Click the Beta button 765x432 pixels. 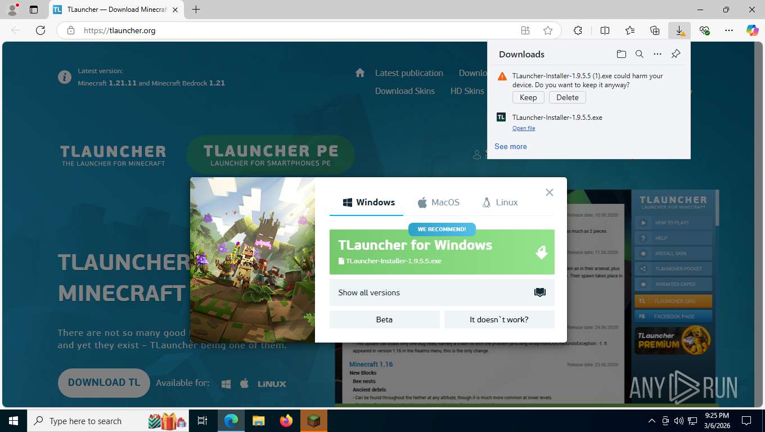point(384,319)
